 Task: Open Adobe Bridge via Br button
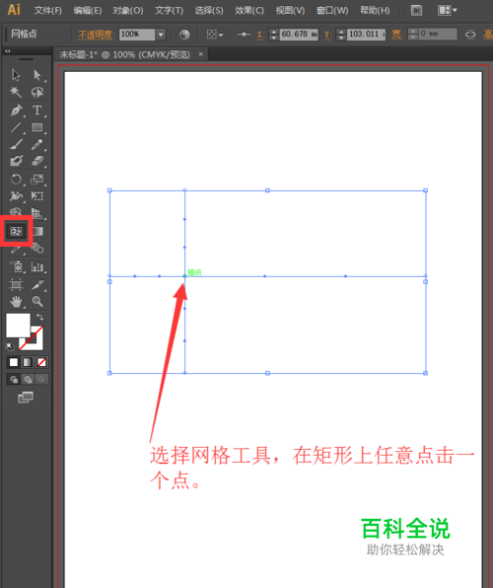416,10
